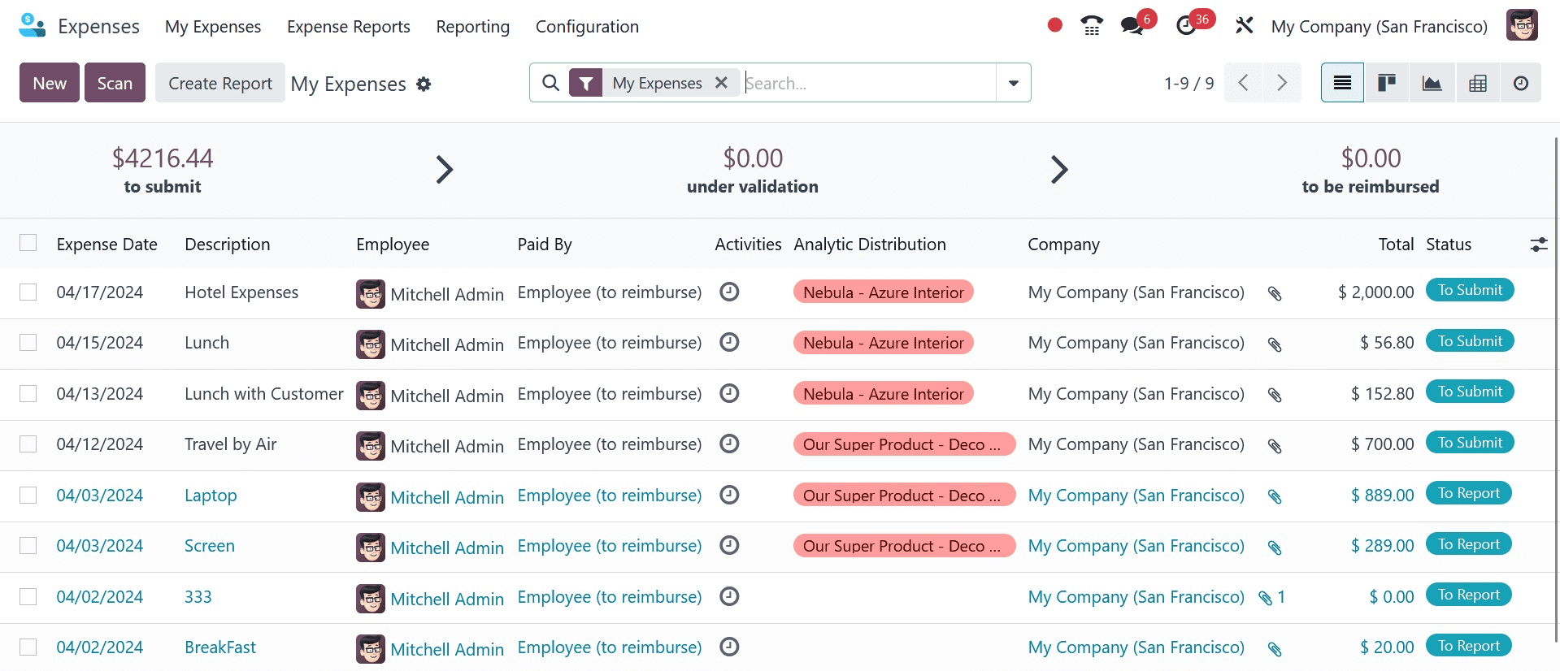The width and height of the screenshot is (1560, 671).
Task: Toggle the select-all header checkbox
Action: 28,243
